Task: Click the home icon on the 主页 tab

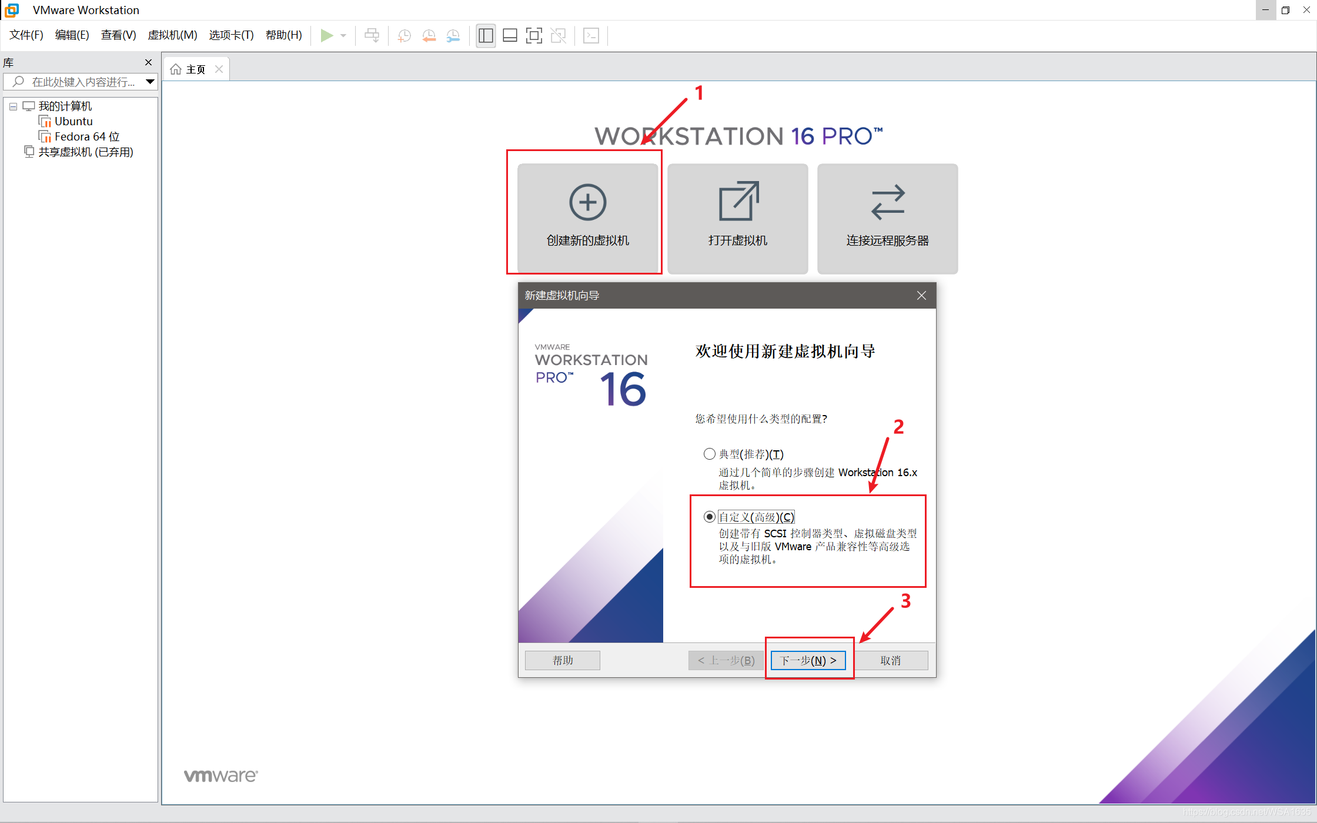Action: click(x=175, y=69)
